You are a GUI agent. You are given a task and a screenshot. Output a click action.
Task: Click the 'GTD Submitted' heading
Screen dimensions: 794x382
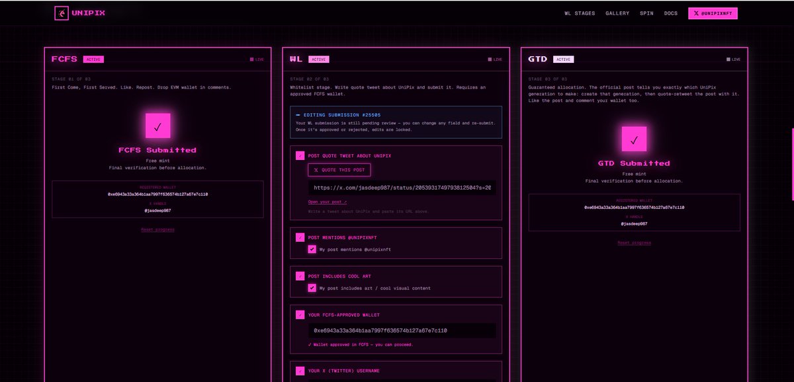(x=634, y=163)
